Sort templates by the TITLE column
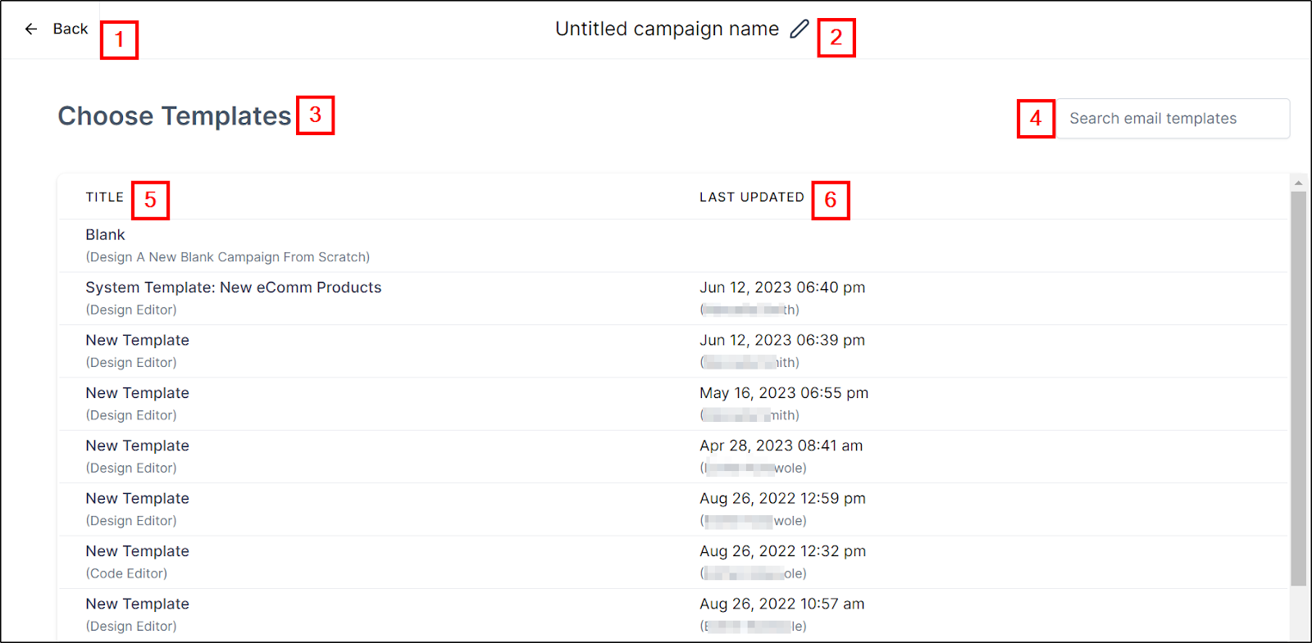The image size is (1312, 643). tap(104, 197)
